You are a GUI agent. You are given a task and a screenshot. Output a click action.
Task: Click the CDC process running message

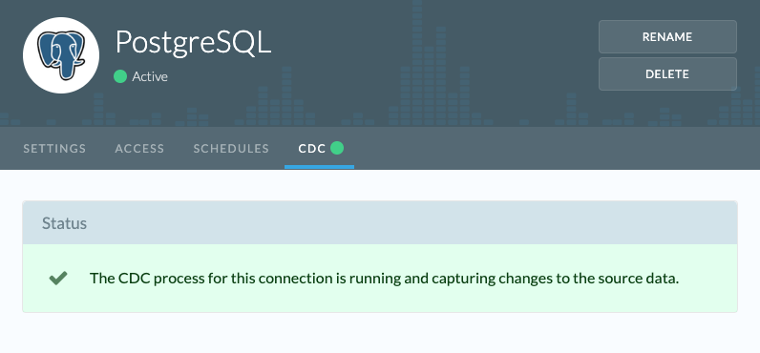click(384, 279)
